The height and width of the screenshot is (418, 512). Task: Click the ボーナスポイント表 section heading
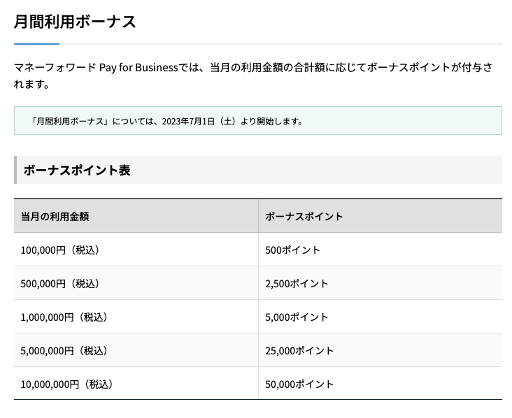[x=77, y=170]
